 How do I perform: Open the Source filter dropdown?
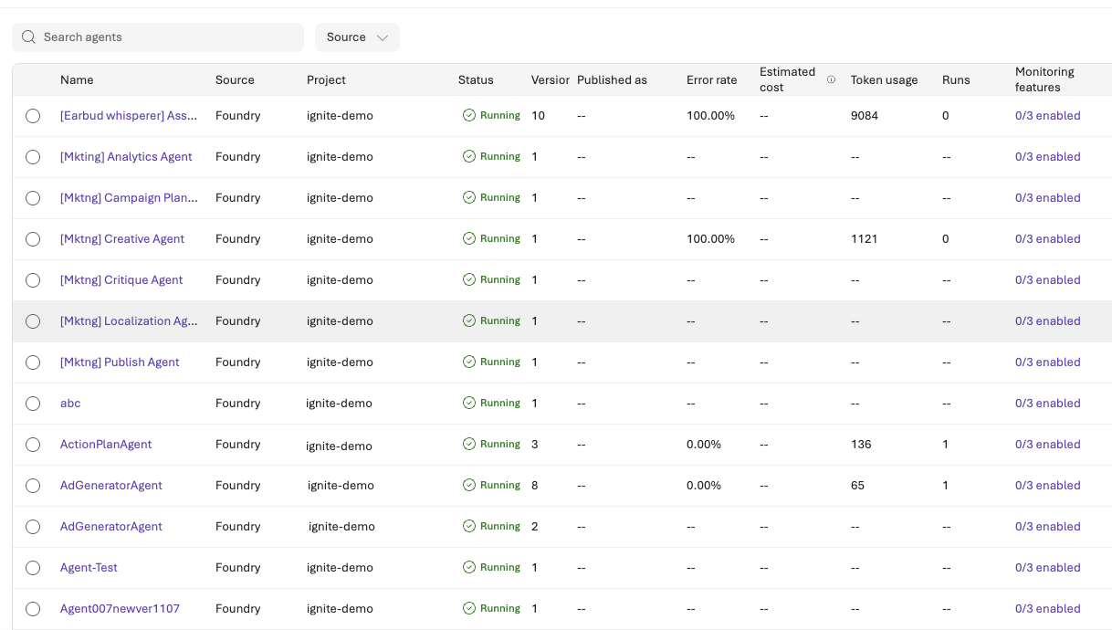[357, 37]
